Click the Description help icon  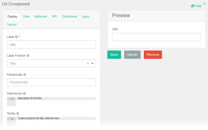click(24, 94)
